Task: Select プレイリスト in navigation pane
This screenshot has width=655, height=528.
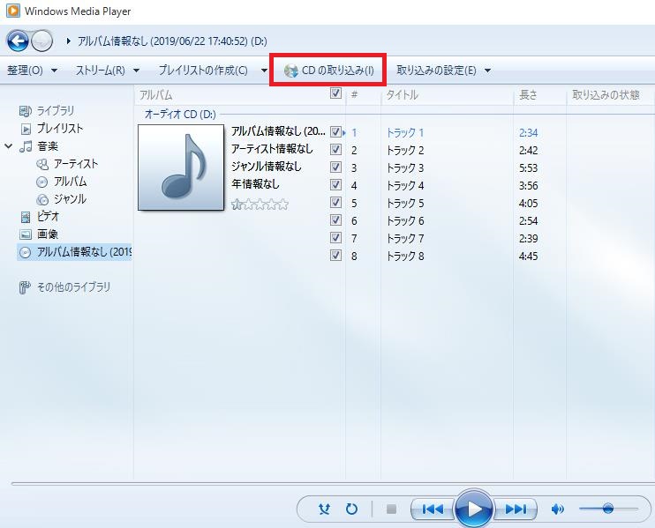Action: tap(60, 129)
